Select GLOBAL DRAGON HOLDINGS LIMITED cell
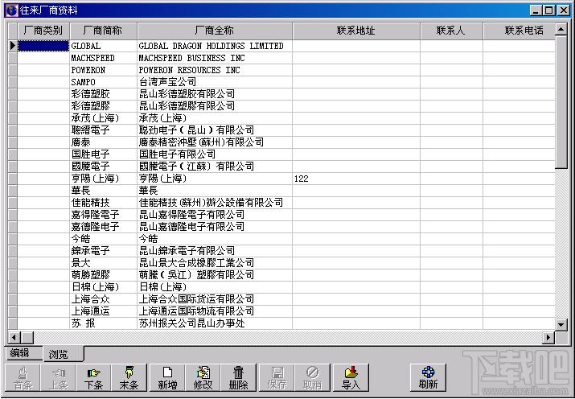 pyautogui.click(x=215, y=46)
